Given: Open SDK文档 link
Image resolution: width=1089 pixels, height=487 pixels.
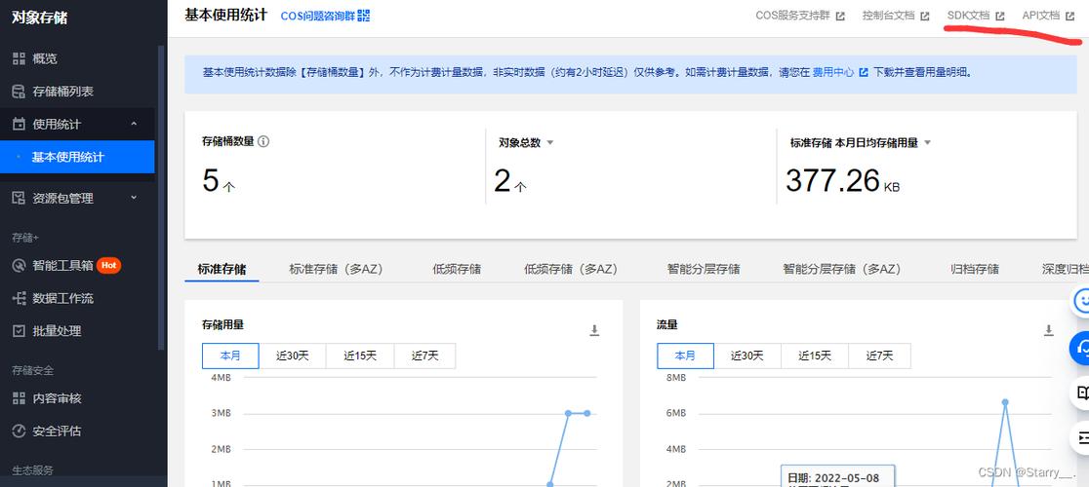Looking at the screenshot, I should coord(968,16).
